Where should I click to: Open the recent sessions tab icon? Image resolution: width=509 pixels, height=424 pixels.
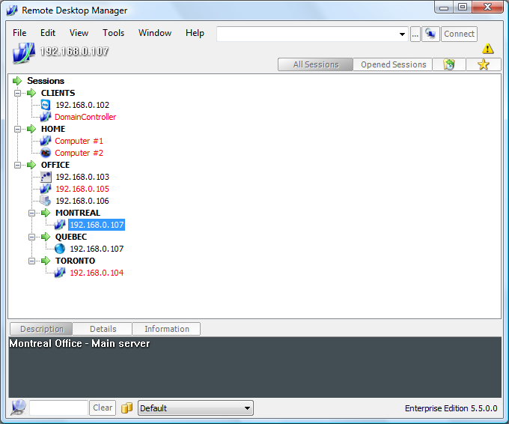pyautogui.click(x=449, y=64)
